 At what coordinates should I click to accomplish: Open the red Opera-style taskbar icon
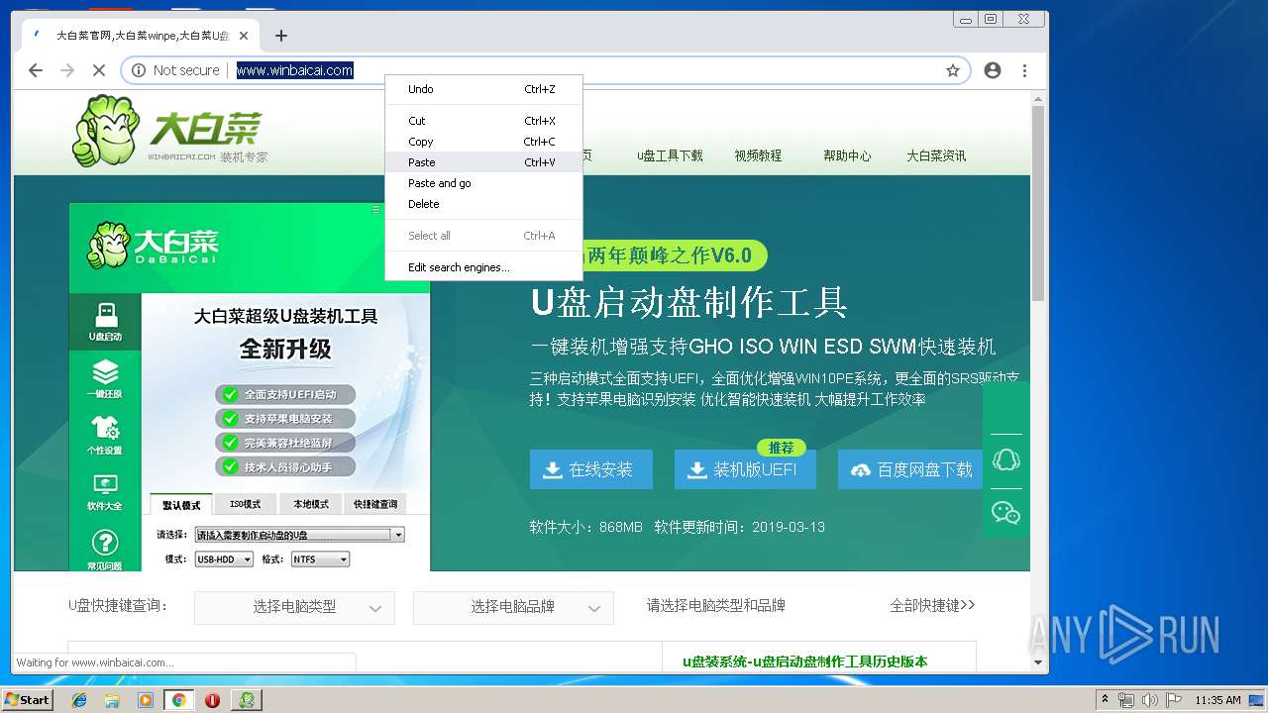[212, 700]
